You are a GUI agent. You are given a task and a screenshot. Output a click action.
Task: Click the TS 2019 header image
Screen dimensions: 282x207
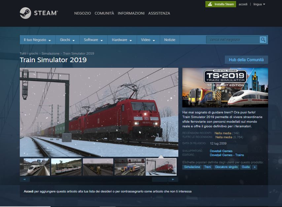click(x=225, y=88)
